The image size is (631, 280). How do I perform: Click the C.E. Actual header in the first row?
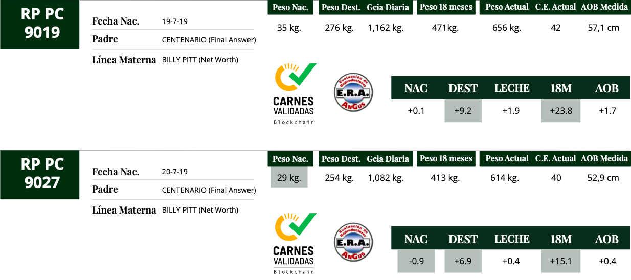pos(556,7)
